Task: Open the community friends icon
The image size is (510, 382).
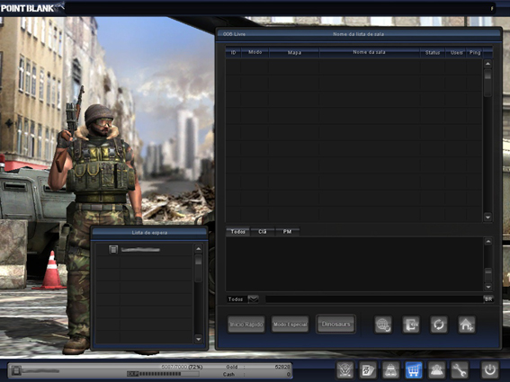Action: coord(436,370)
